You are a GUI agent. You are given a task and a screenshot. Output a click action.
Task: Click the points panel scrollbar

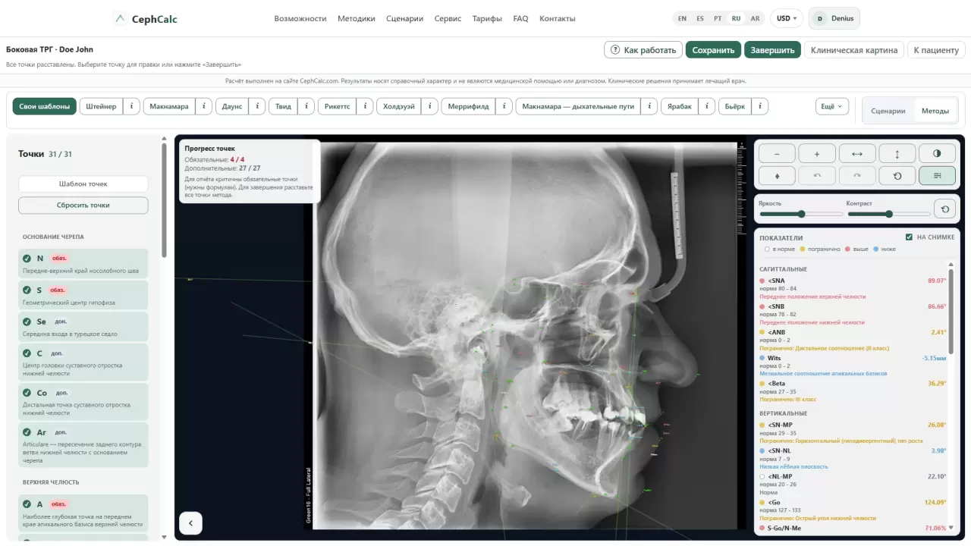164,201
